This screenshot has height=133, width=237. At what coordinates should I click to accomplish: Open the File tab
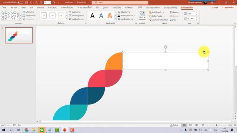(4, 7)
